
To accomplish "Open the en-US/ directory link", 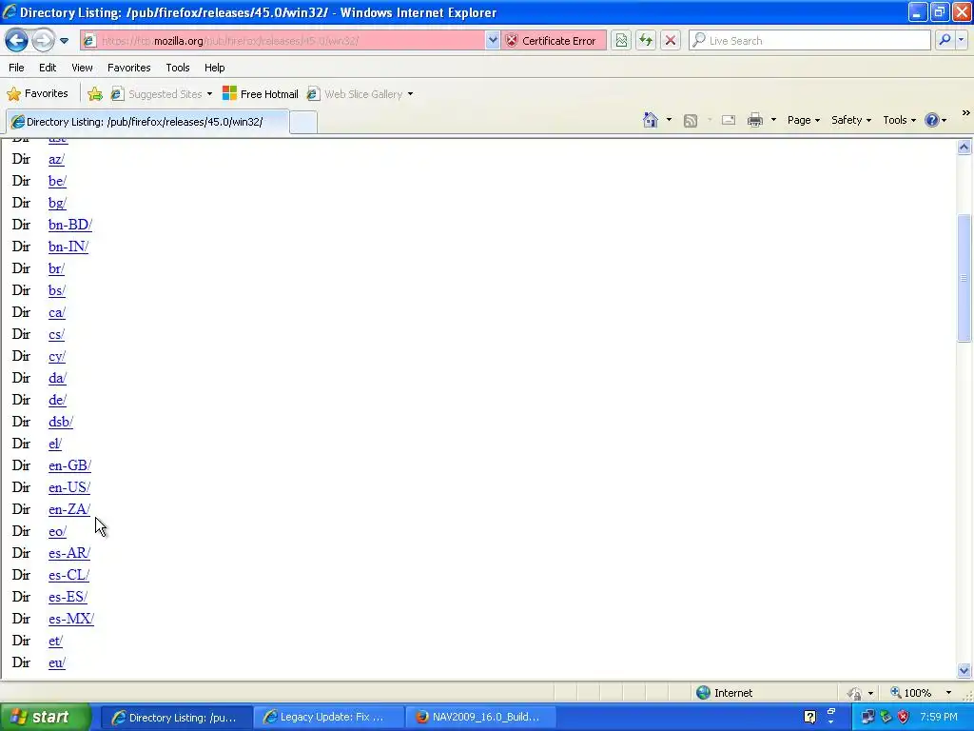I will (x=69, y=487).
